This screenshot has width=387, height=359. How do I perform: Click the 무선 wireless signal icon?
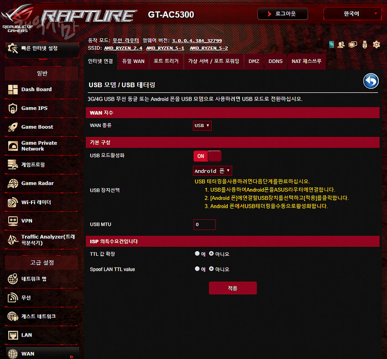(x=13, y=298)
